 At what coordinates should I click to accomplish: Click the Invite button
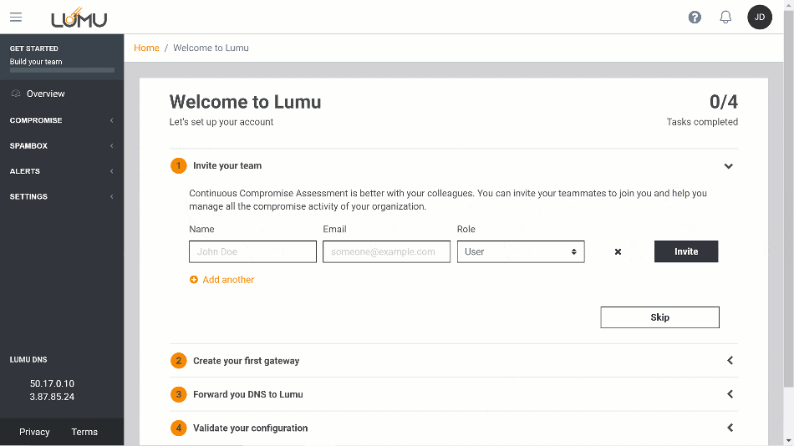click(x=686, y=251)
